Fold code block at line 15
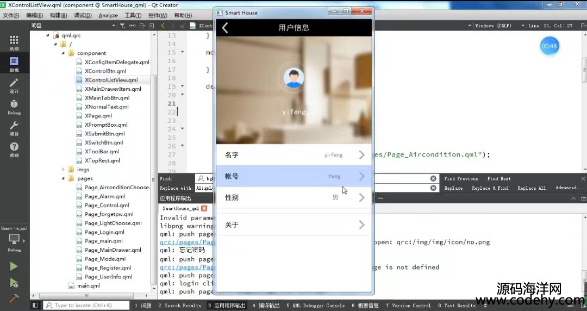This screenshot has height=311, width=587. [182, 52]
